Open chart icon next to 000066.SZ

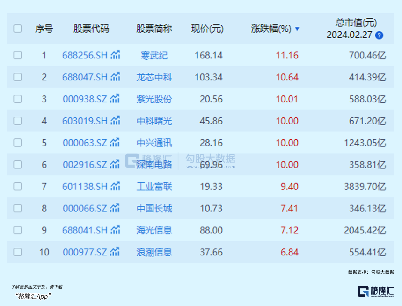pos(115,208)
